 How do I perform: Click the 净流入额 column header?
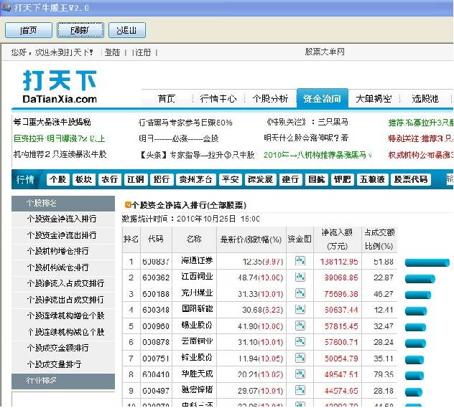(338, 239)
